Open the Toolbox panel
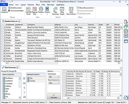This screenshot has height=104, width=129. pos(41,11)
